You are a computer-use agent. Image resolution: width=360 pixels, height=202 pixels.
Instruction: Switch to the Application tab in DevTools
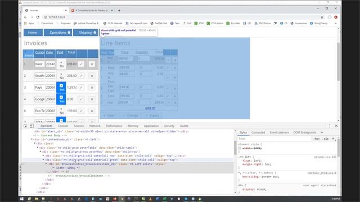pos(151,126)
